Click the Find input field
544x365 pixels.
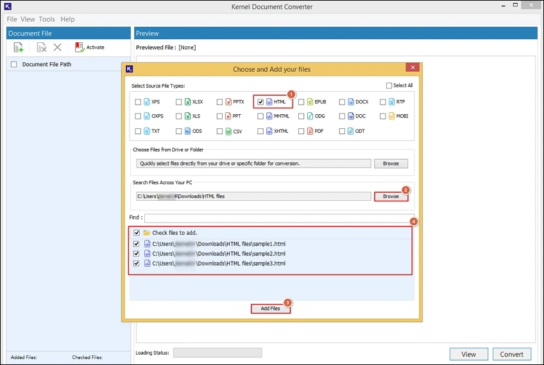click(279, 218)
